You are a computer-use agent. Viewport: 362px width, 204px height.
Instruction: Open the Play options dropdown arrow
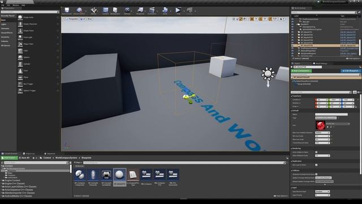coord(184,11)
